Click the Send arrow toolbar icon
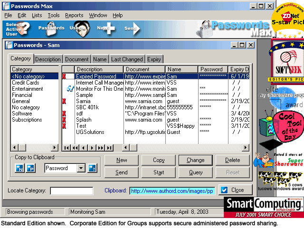304x228 pixels. tap(132, 28)
